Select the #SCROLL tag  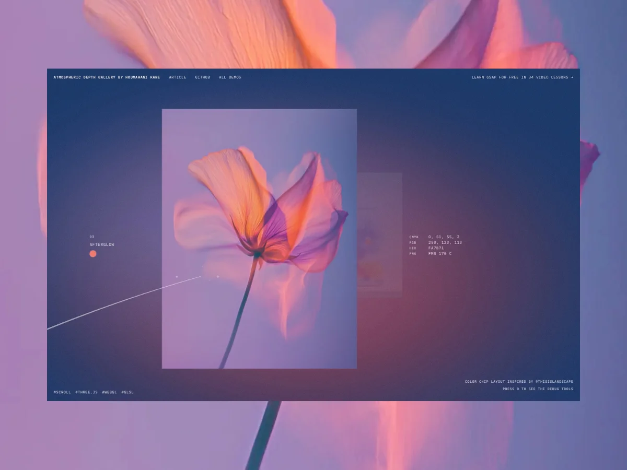[62, 392]
